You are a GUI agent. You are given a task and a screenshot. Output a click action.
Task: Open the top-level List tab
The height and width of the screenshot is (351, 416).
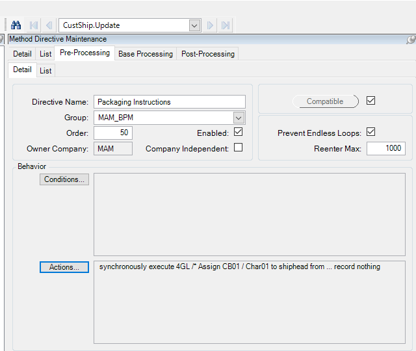45,54
